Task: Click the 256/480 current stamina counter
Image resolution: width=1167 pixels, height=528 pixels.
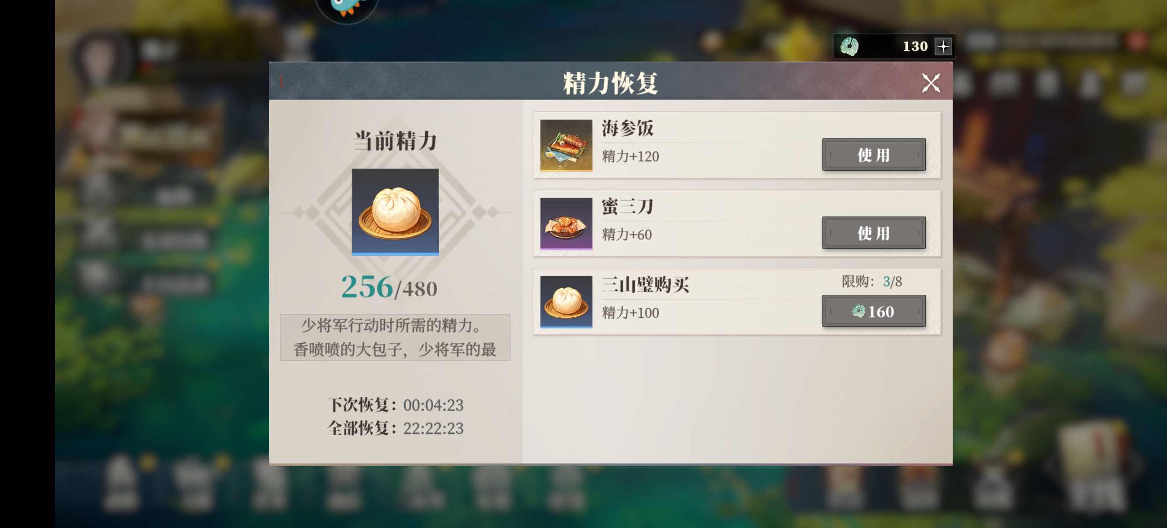Action: pyautogui.click(x=389, y=287)
